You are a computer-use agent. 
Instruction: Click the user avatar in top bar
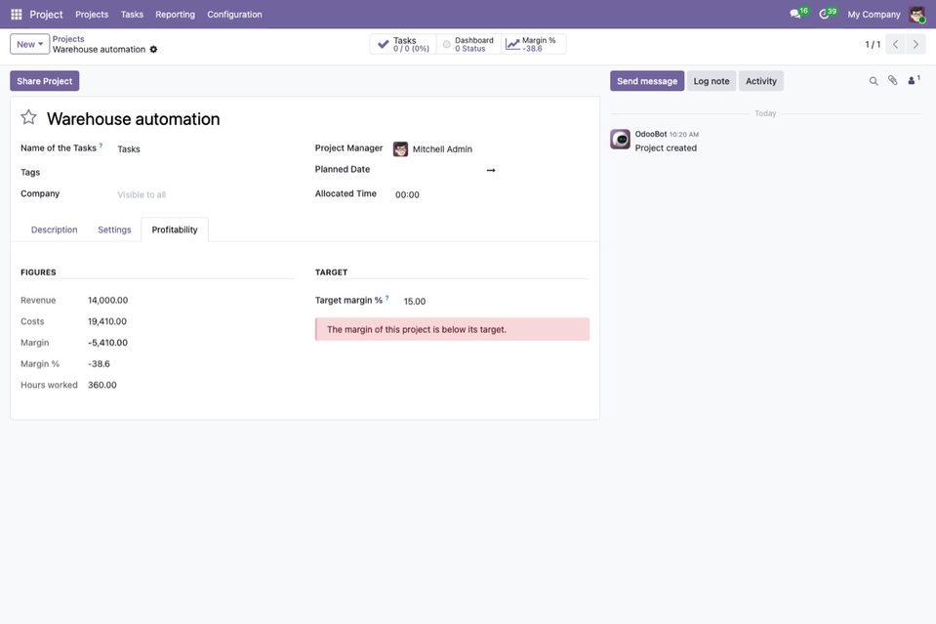coord(916,15)
